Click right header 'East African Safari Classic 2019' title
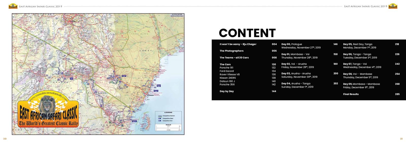This screenshot has width=406, height=143. 366,7
